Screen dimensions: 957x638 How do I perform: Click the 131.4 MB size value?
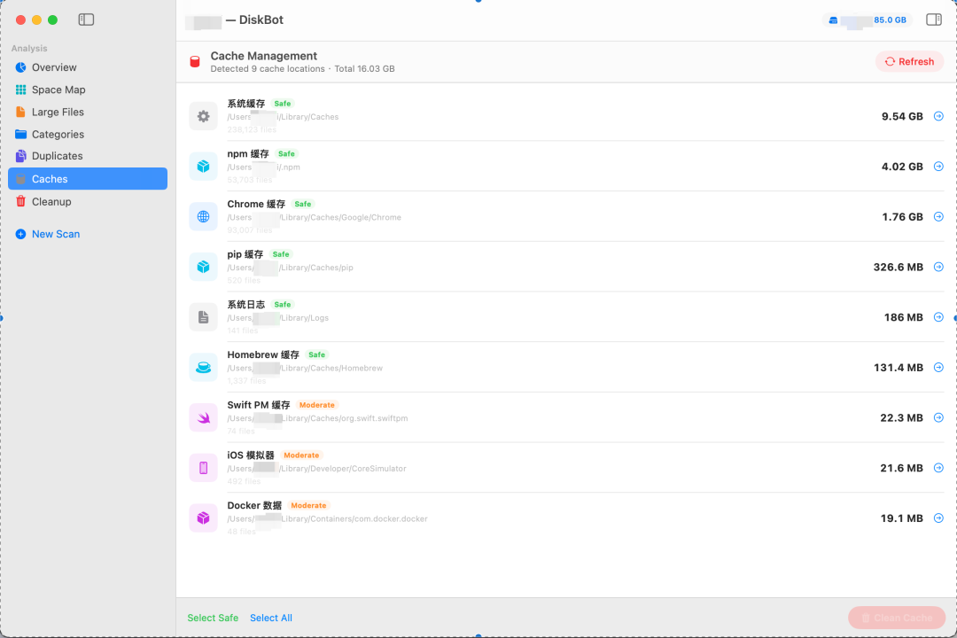[898, 368]
